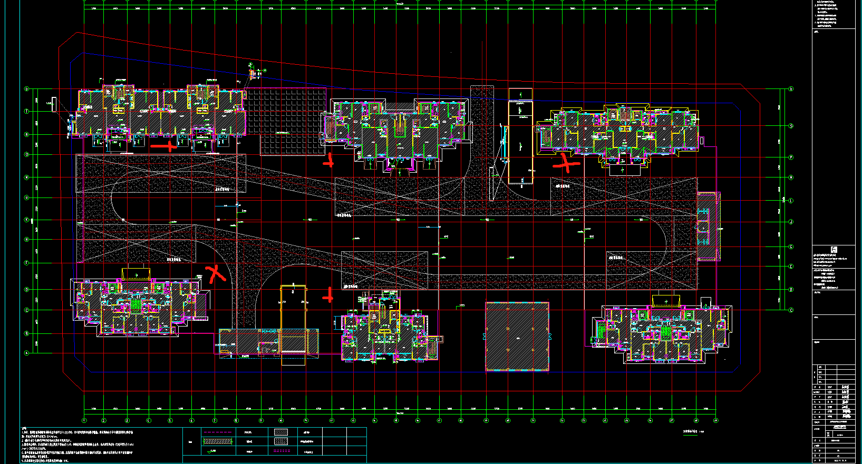Select the green-edged hatched strip sample in the legend
Viewport: 862px width, 464px height.
(x=217, y=441)
